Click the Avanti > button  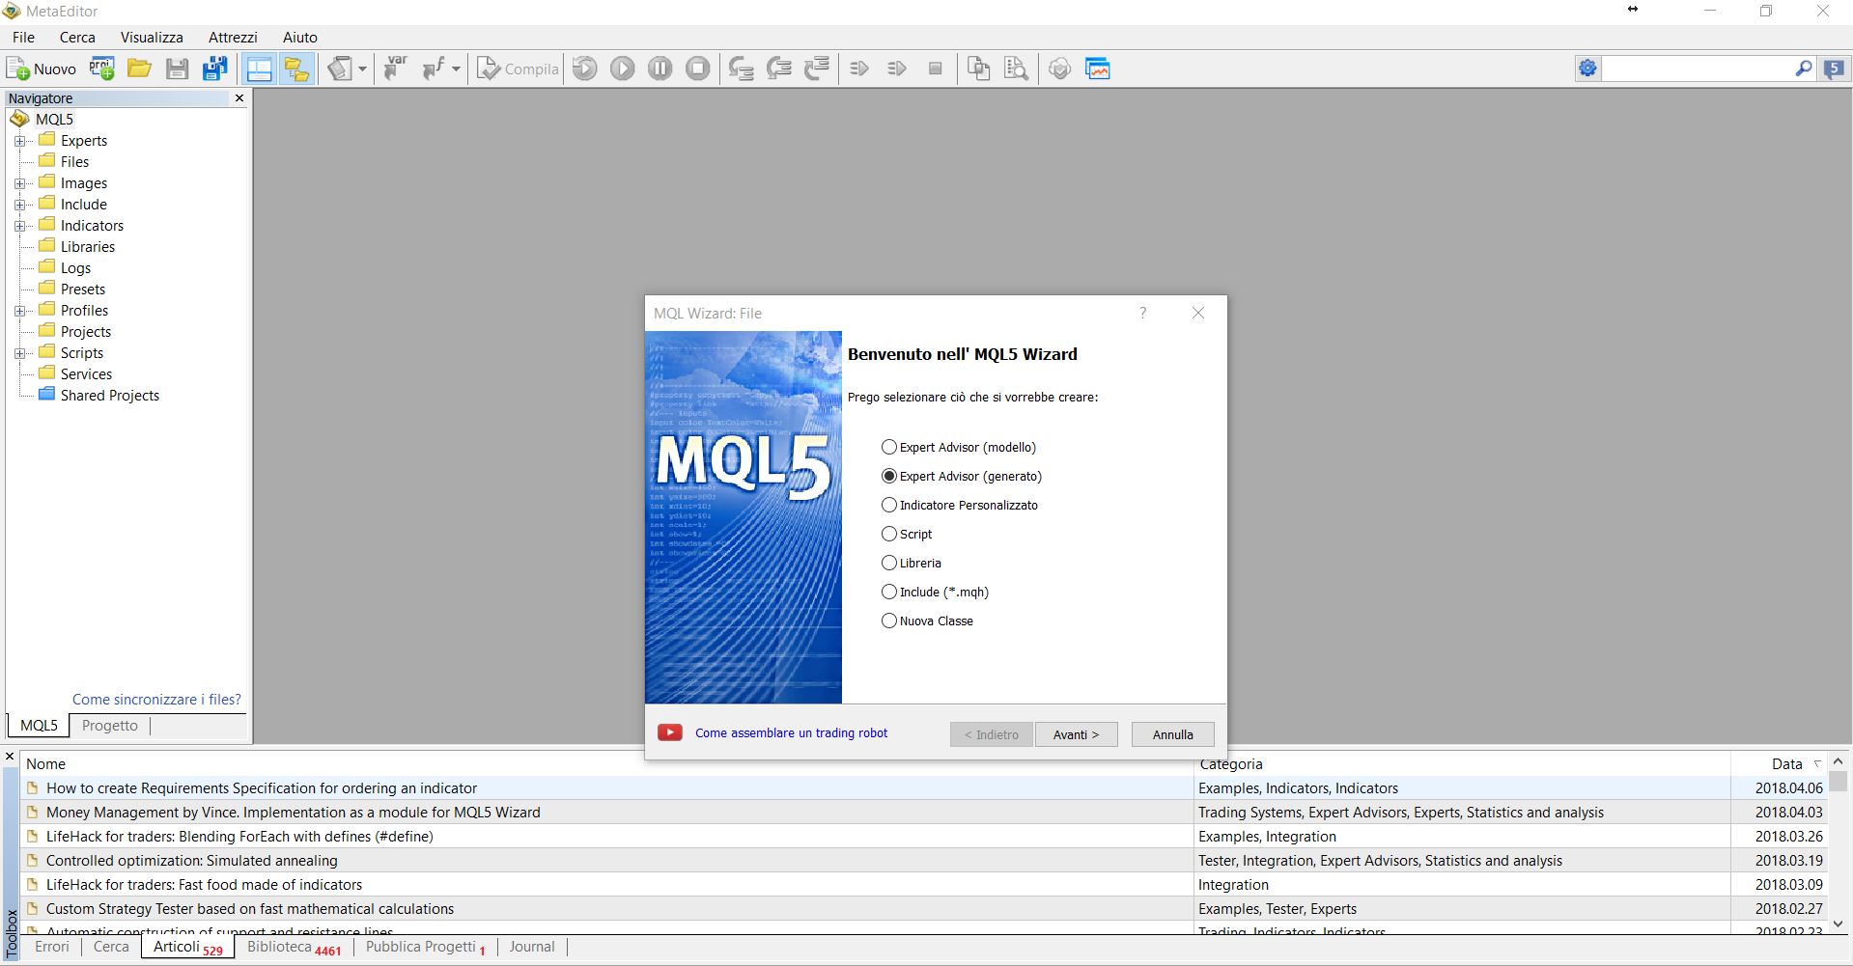pyautogui.click(x=1077, y=734)
